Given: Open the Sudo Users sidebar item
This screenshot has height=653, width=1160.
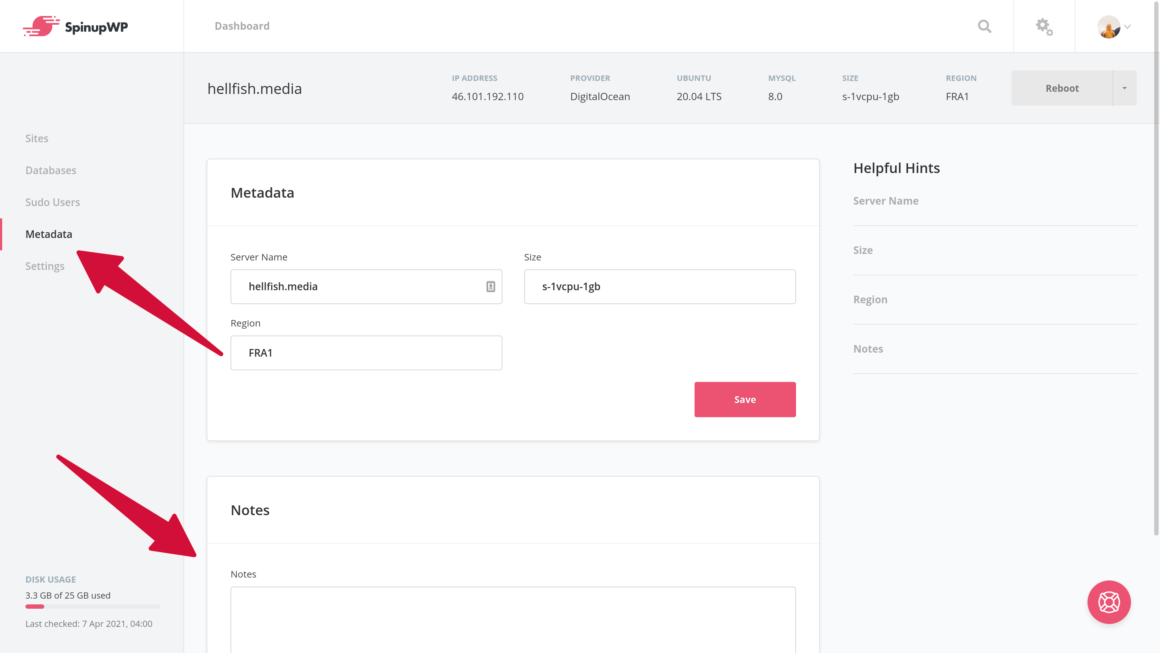Looking at the screenshot, I should point(52,202).
